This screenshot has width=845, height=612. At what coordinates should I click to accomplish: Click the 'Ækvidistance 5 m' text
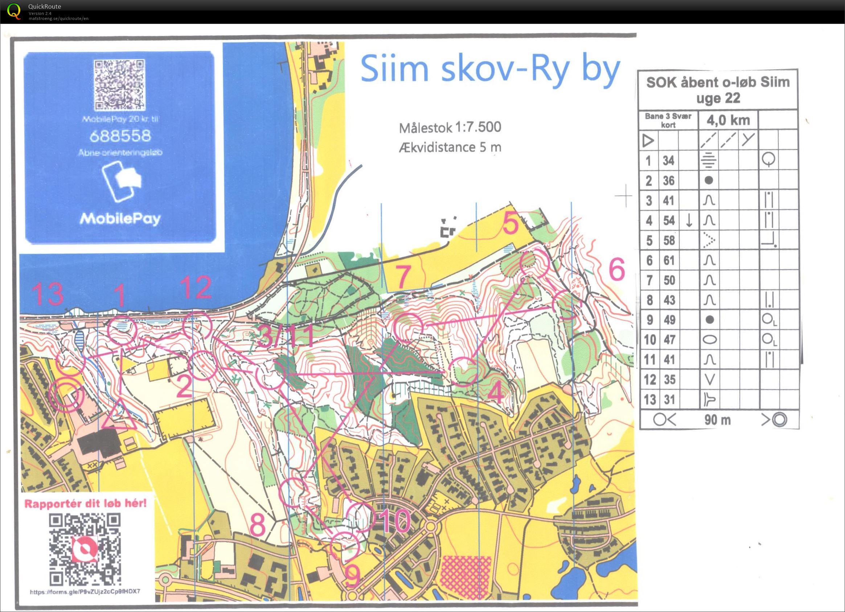[450, 147]
